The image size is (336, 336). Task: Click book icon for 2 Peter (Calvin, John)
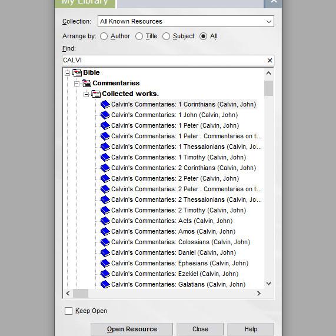point(105,178)
